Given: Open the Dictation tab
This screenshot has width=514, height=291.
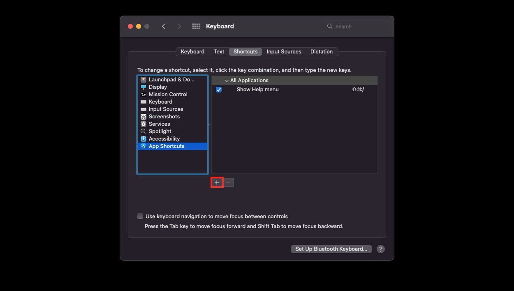Looking at the screenshot, I should point(322,52).
